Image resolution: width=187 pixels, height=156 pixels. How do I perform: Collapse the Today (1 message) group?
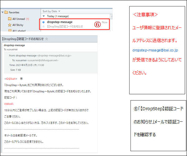pyautogui.click(x=44, y=16)
